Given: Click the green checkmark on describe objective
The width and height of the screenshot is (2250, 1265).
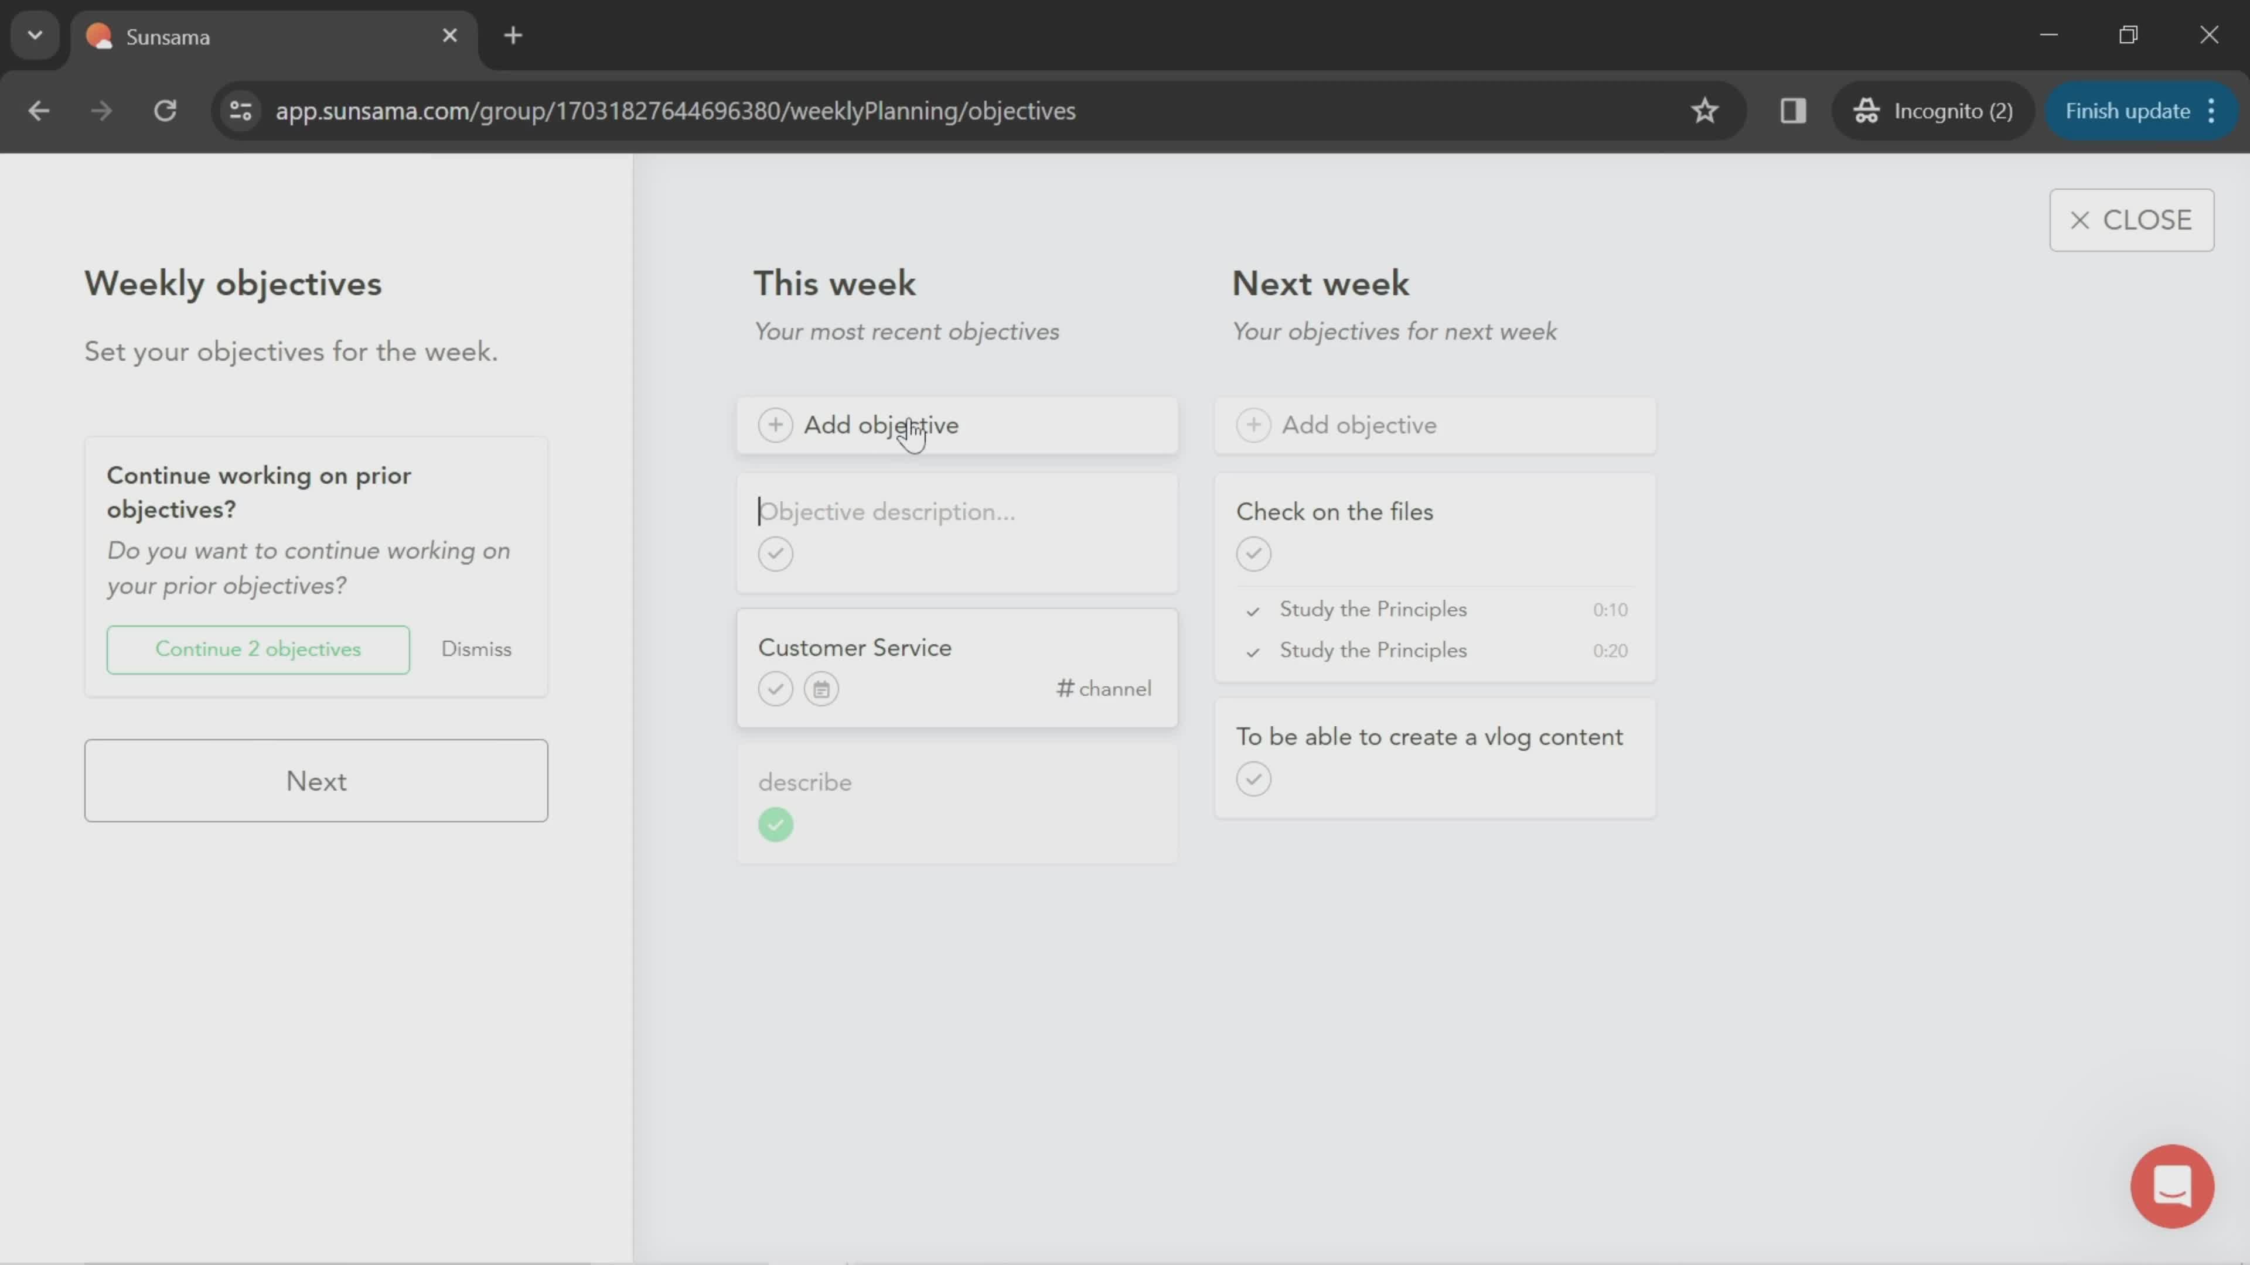Looking at the screenshot, I should [774, 823].
